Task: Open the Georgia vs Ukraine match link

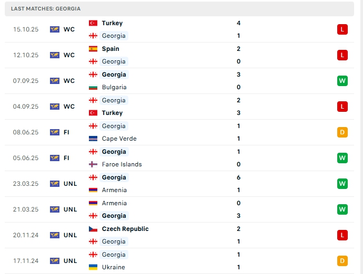Action: 179,261
